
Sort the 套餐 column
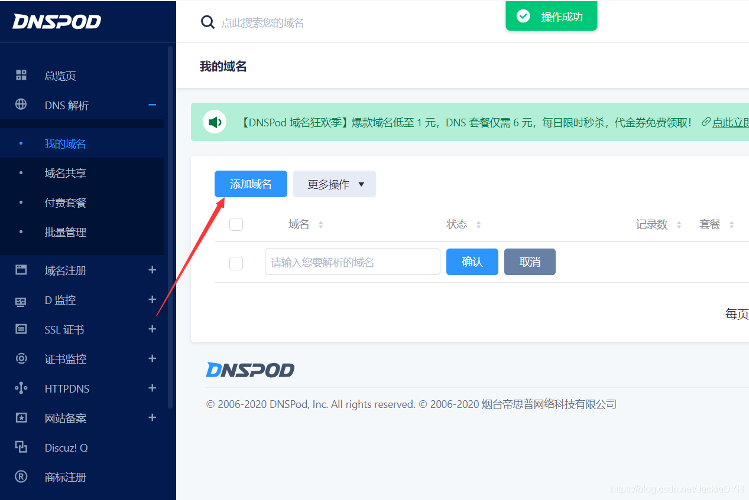coord(732,225)
